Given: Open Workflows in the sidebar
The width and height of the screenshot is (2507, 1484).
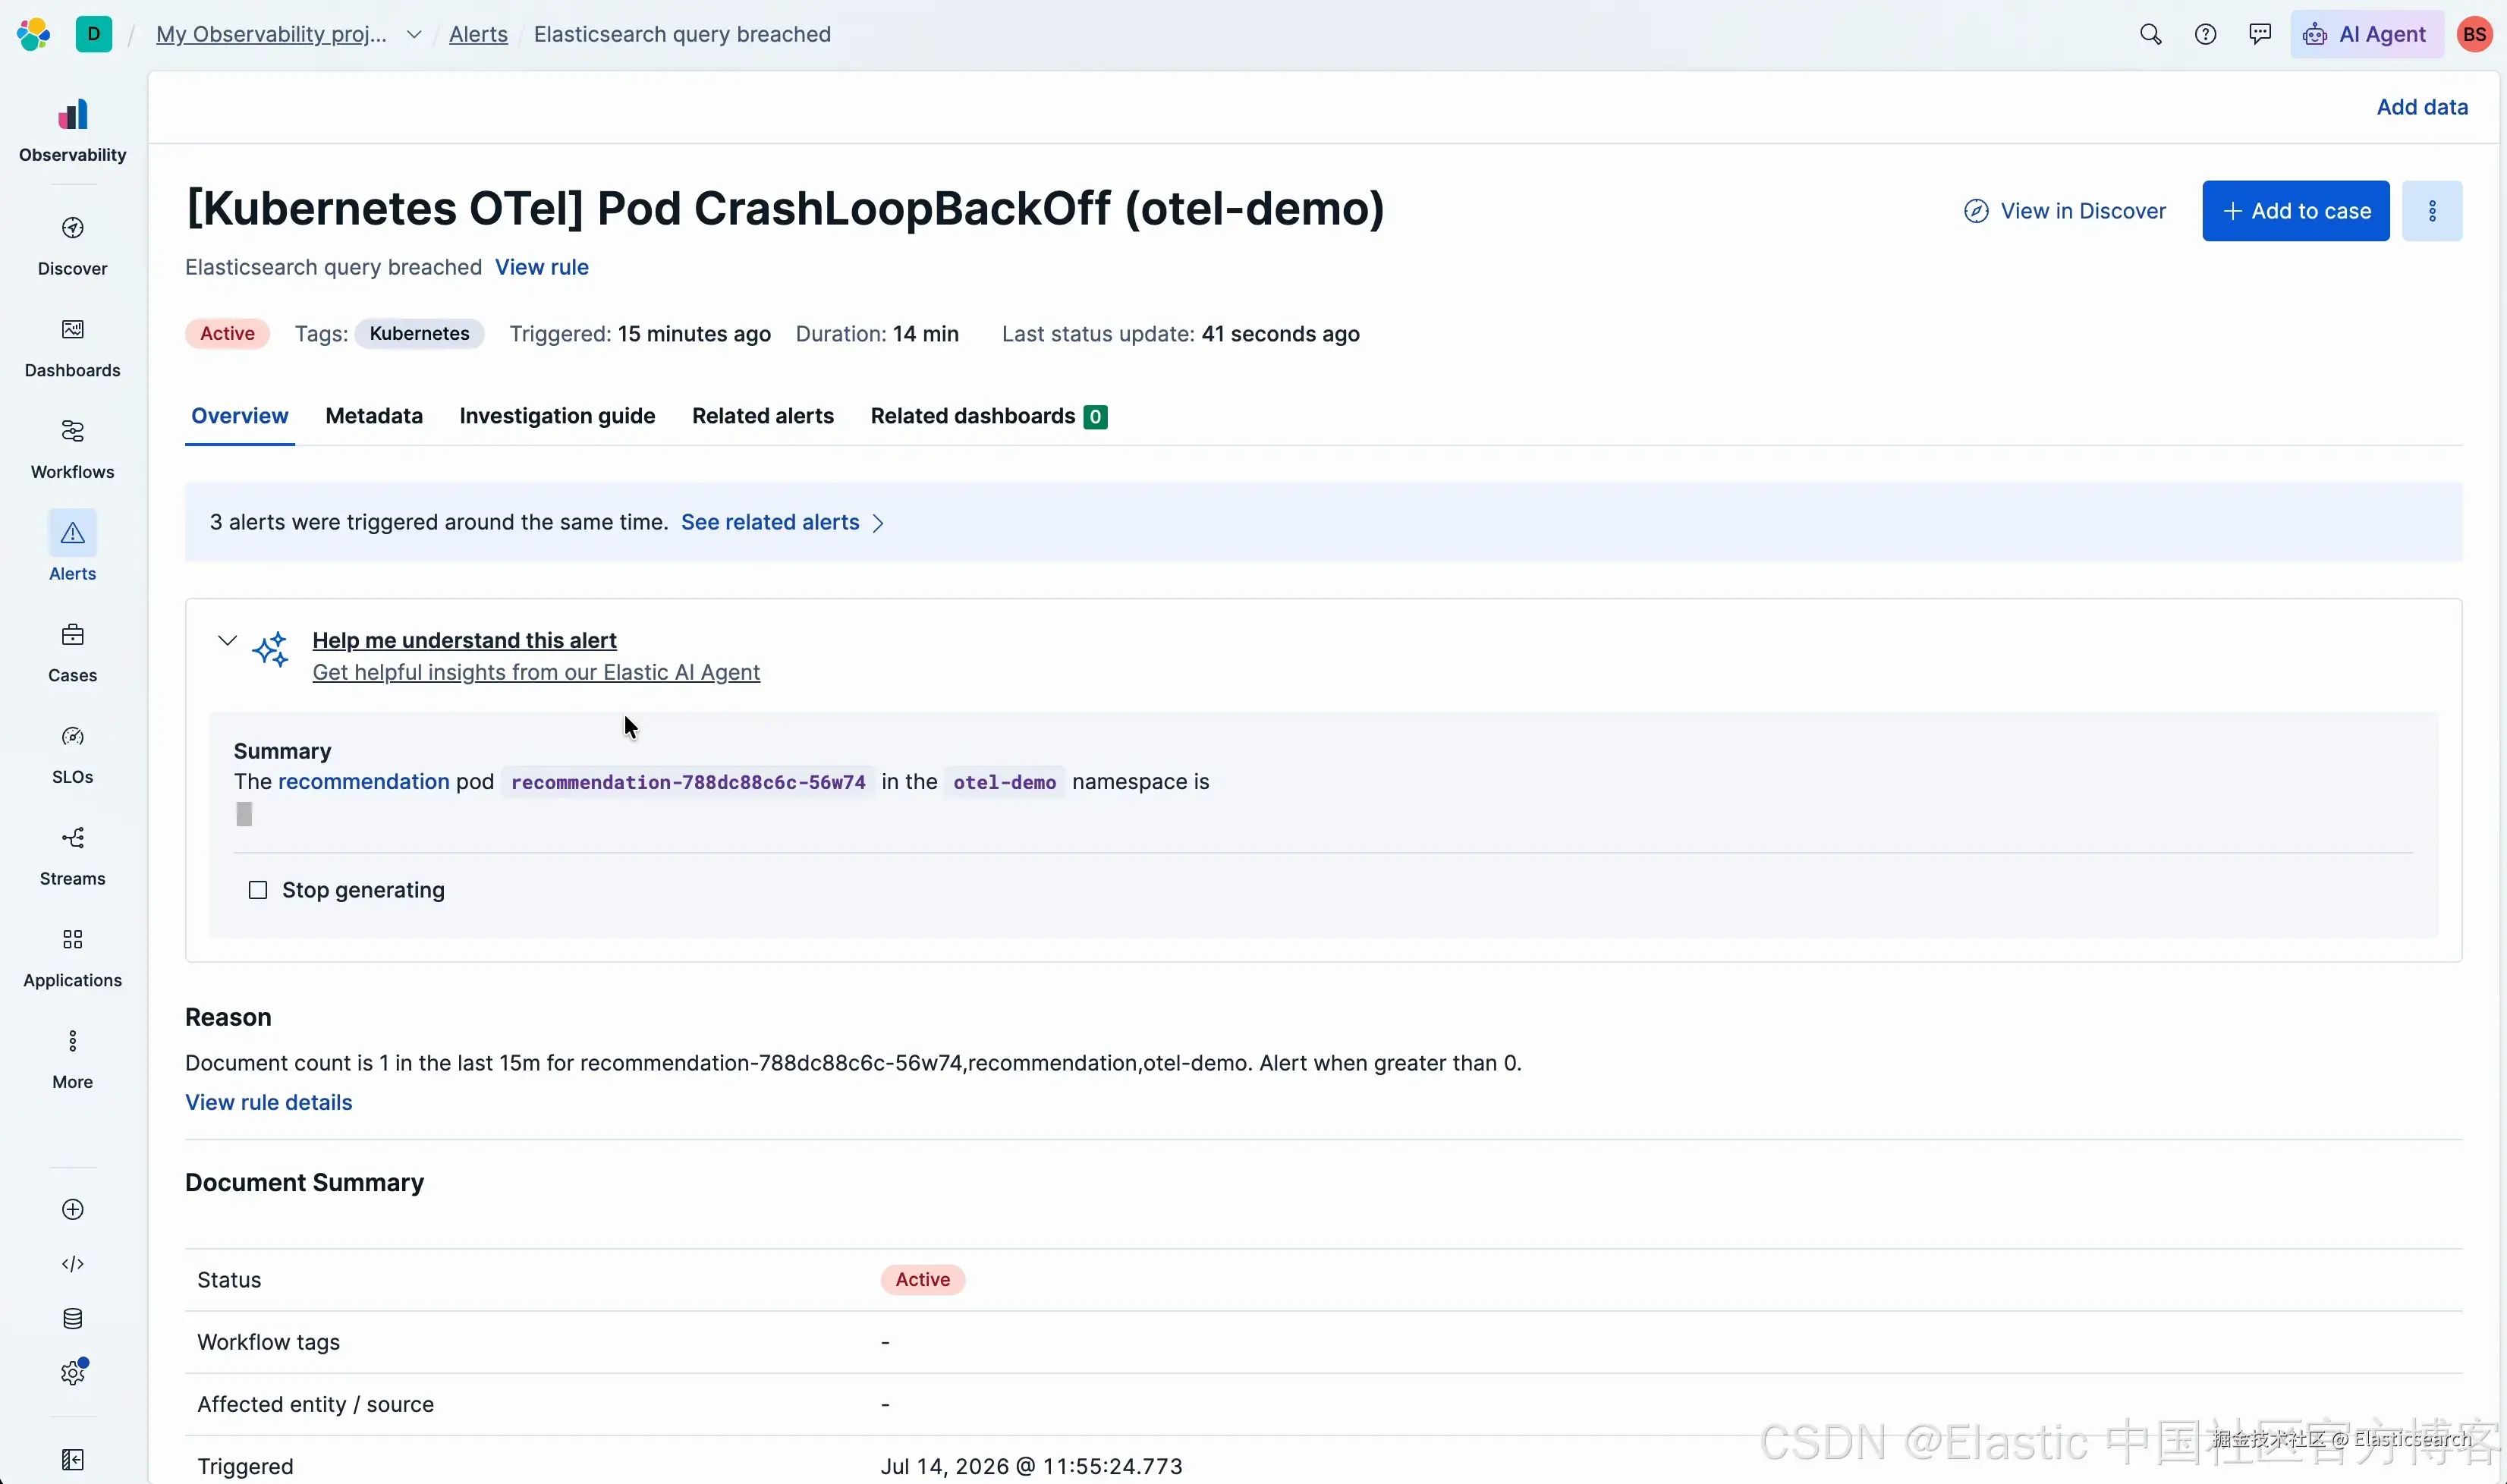Looking at the screenshot, I should [x=73, y=450].
